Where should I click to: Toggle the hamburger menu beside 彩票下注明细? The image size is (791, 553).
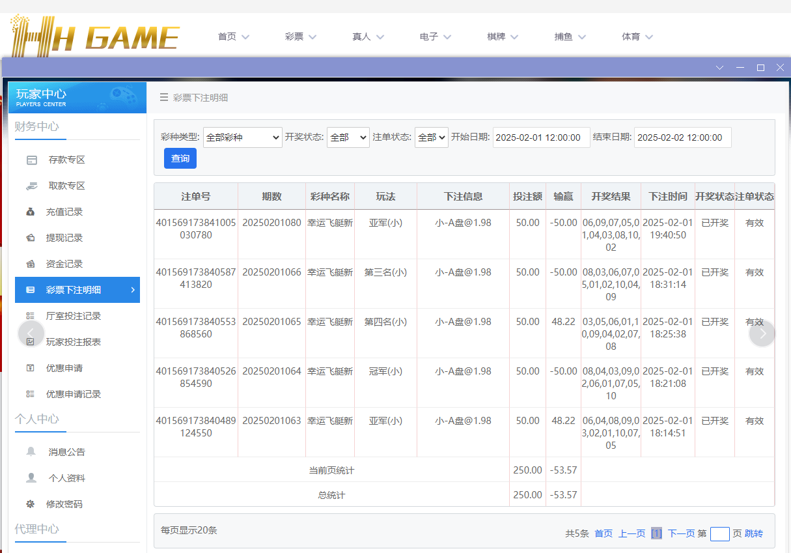tap(164, 98)
